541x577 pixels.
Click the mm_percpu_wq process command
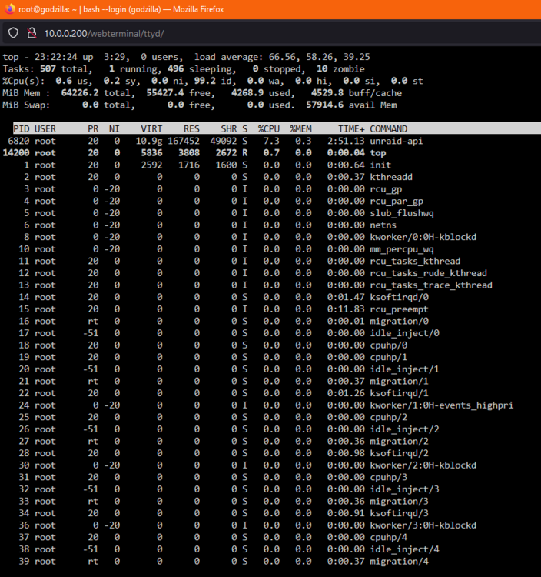coord(402,249)
